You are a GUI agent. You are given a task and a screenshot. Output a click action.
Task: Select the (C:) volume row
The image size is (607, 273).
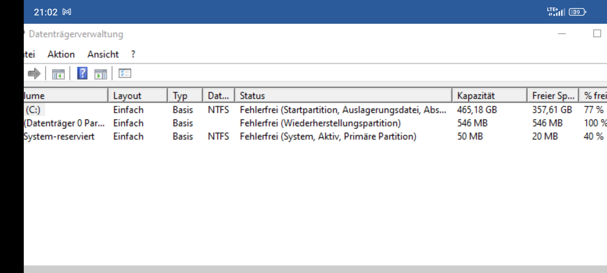(x=33, y=110)
